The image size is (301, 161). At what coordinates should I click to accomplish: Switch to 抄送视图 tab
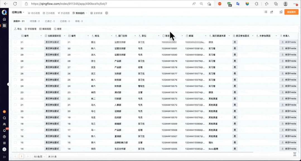64,13
